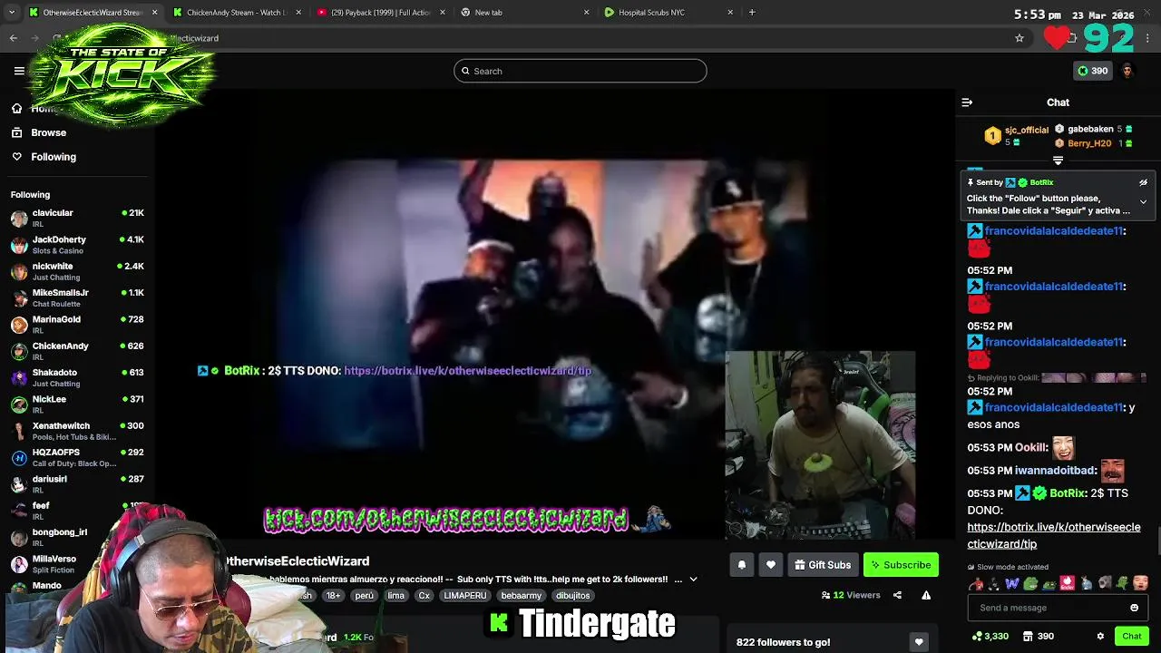Send message with green Chat button
Viewport: 1161px width, 653px height.
1131,637
